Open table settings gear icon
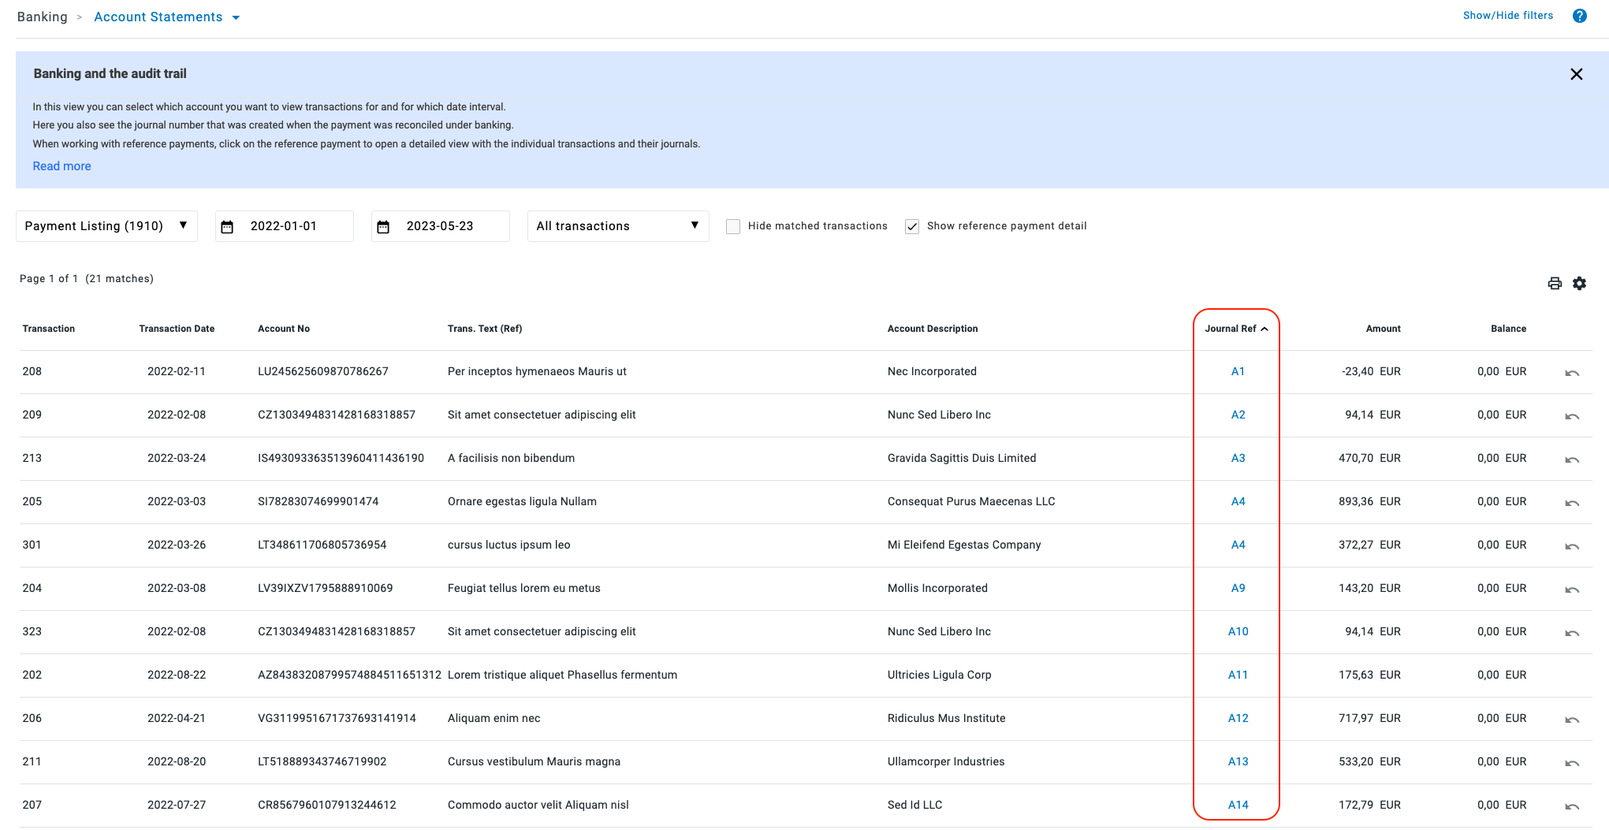This screenshot has width=1609, height=830. 1579,284
